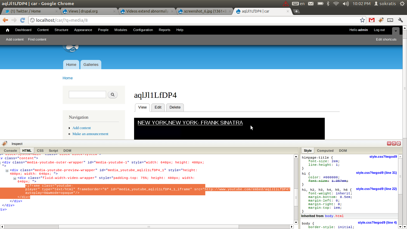Close the Twitter / Home tab
This screenshot has height=229, width=407.
tap(56, 11)
